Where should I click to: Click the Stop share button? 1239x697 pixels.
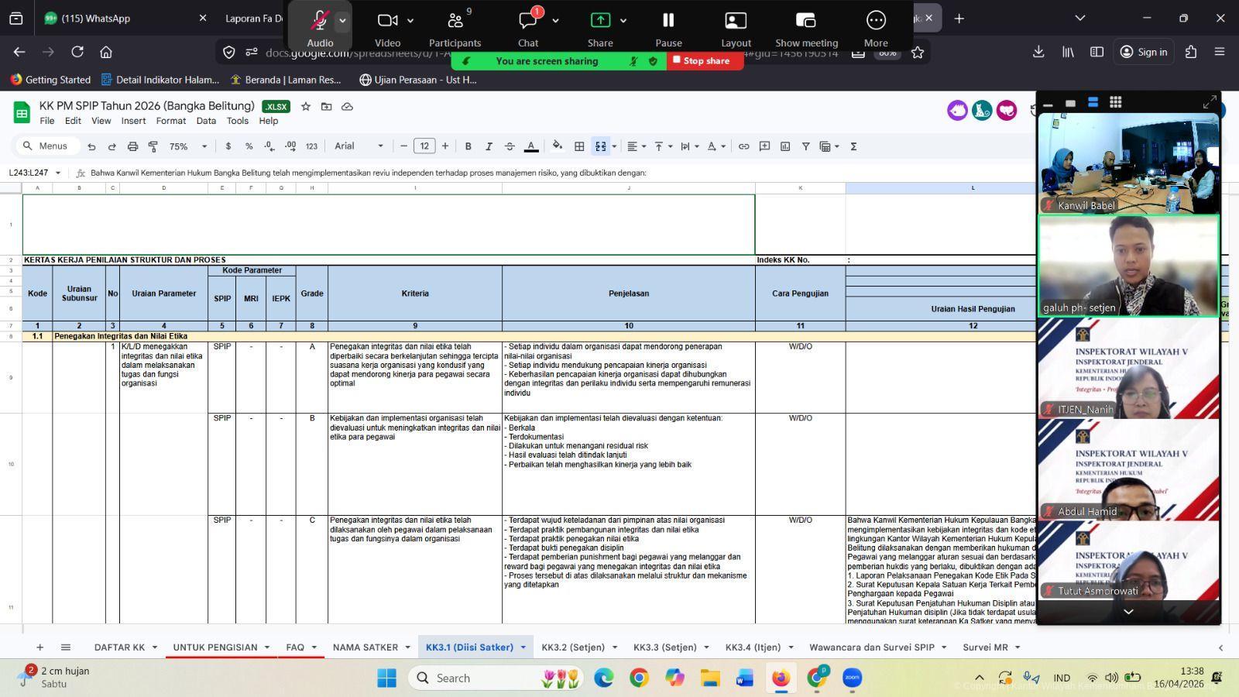coord(705,60)
